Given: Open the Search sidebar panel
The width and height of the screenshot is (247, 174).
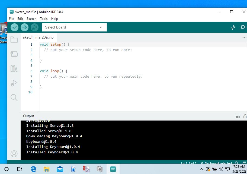Looking at the screenshot, I should pyautogui.click(x=14, y=97).
